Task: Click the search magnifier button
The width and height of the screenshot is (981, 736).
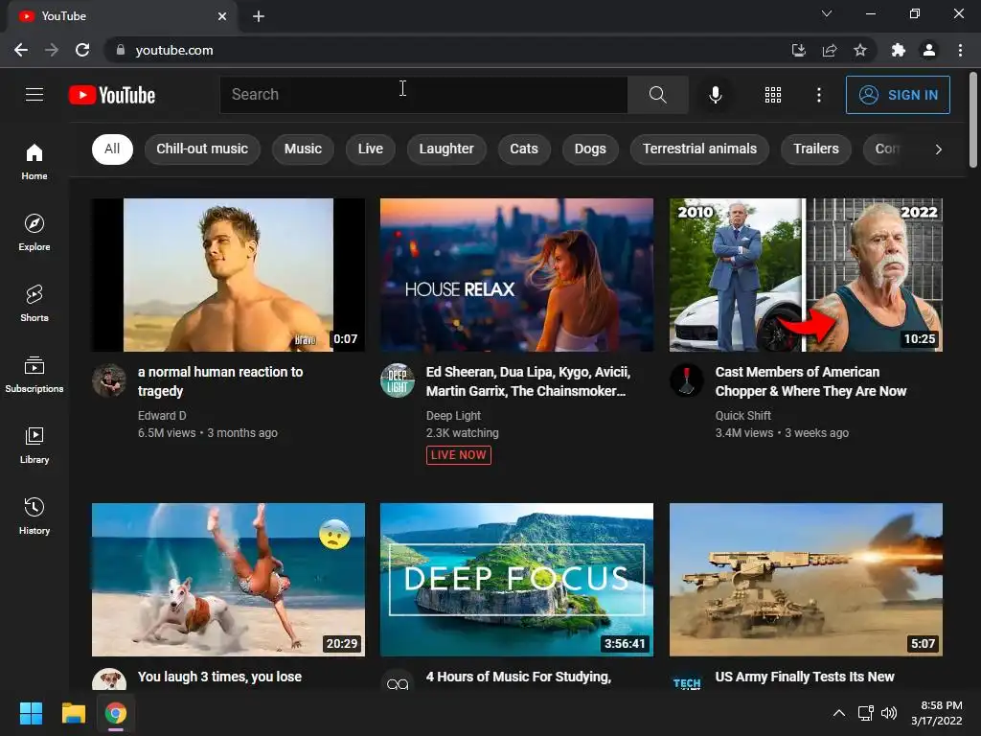Action: [657, 95]
